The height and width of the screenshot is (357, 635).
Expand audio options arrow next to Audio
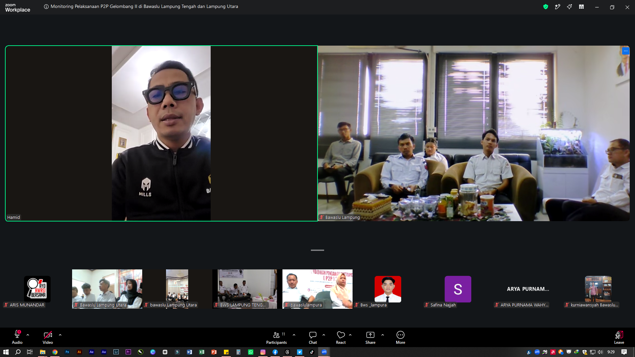point(28,335)
